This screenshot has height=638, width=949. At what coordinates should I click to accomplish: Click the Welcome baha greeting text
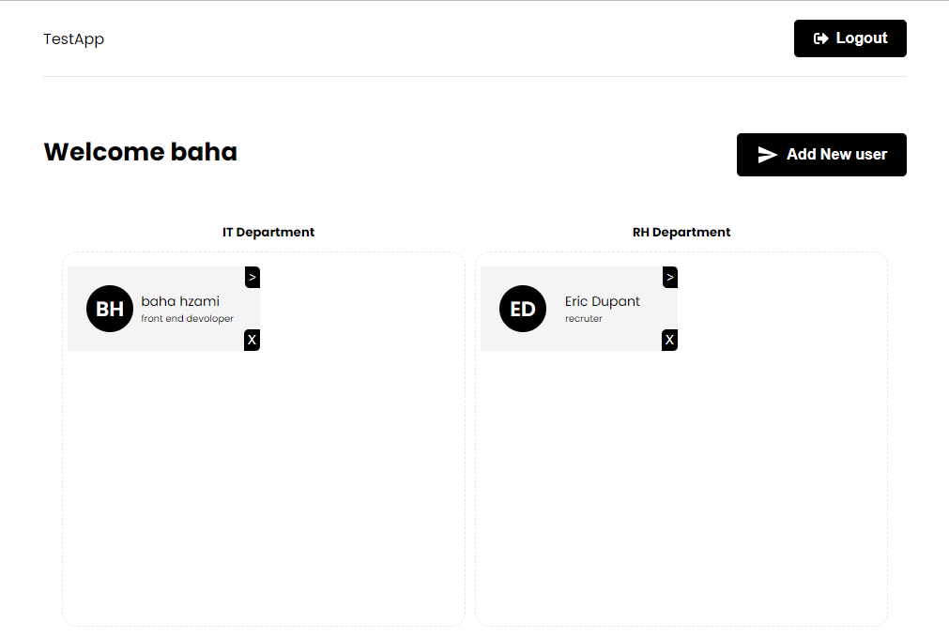coord(140,151)
